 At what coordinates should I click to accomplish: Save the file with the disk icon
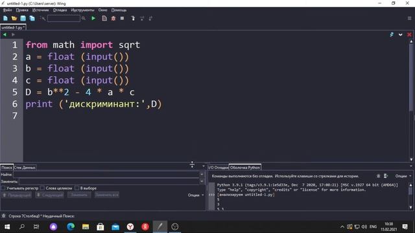pyautogui.click(x=23, y=18)
